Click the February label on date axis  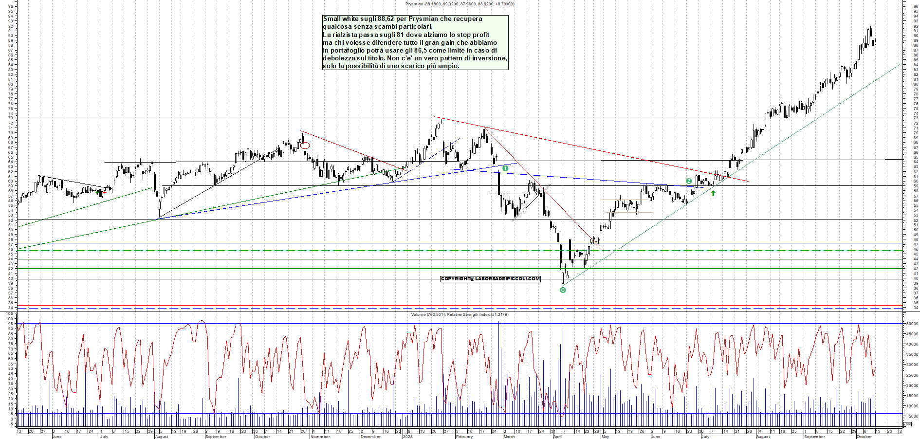click(464, 437)
